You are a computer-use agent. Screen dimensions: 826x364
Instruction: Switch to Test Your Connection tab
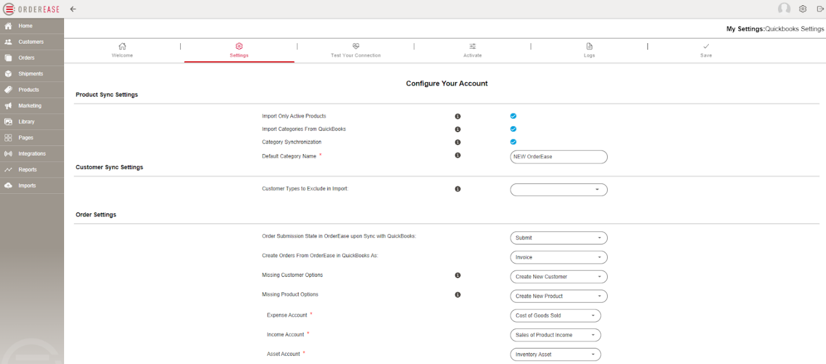point(356,50)
